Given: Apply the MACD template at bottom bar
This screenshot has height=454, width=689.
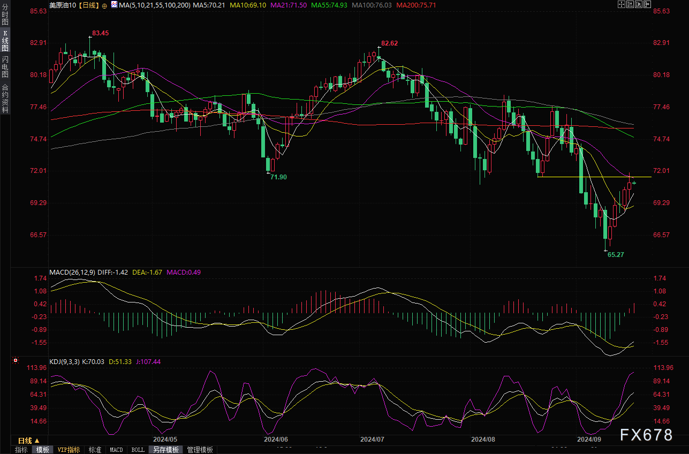Looking at the screenshot, I should click(x=116, y=450).
